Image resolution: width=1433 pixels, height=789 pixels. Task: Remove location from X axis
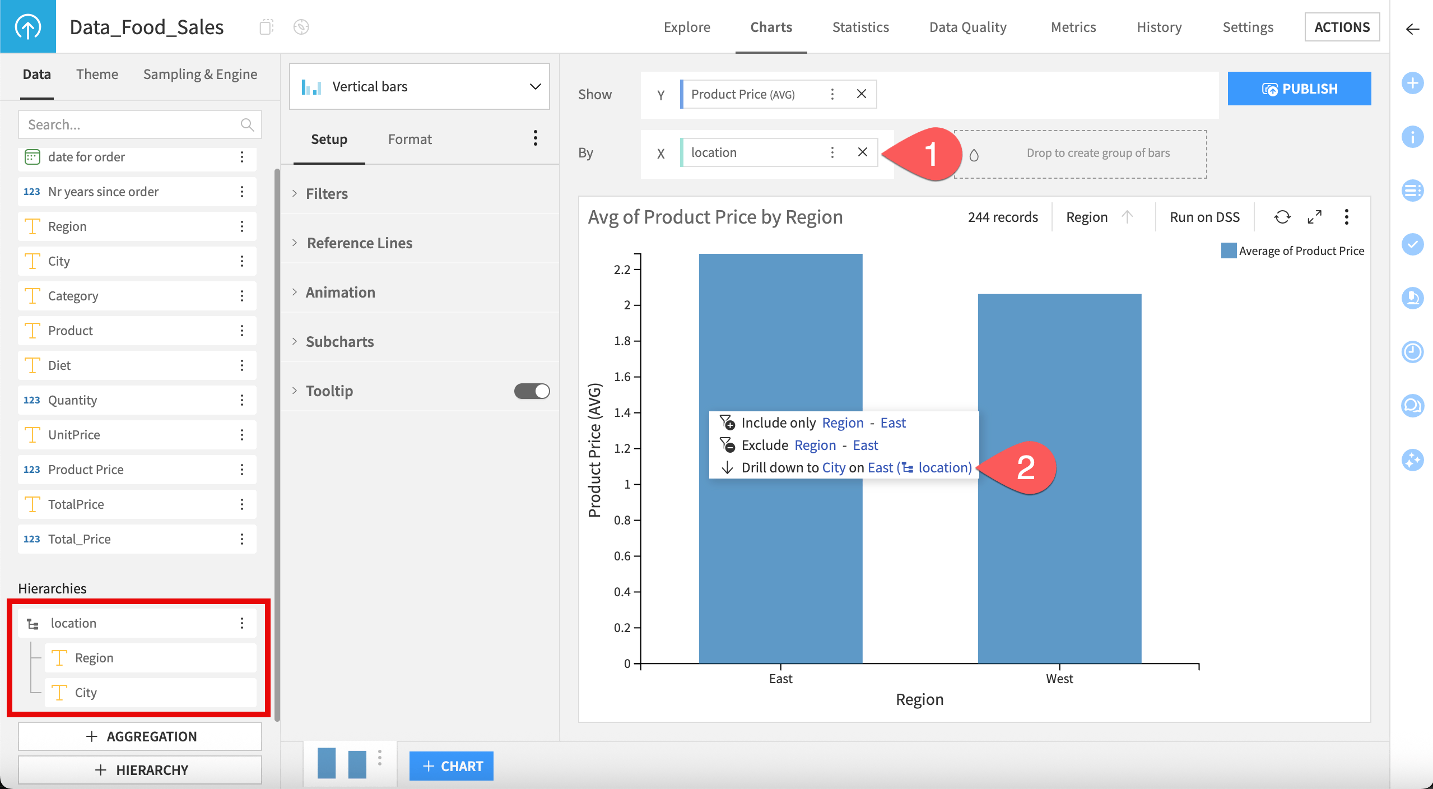(x=862, y=152)
